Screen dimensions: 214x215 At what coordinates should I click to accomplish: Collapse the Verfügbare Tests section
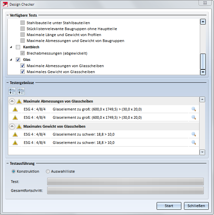pos(8,15)
